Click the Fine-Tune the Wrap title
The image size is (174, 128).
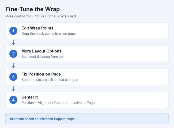pyautogui.click(x=33, y=9)
